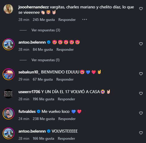Open the futvaldes username link

27,111
